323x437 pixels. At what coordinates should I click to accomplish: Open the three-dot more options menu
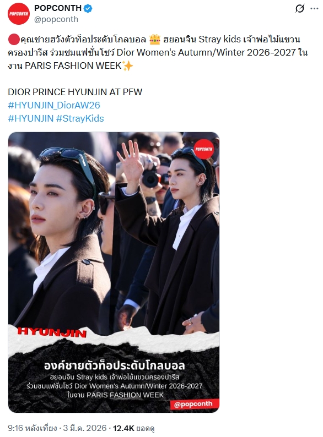coord(314,9)
